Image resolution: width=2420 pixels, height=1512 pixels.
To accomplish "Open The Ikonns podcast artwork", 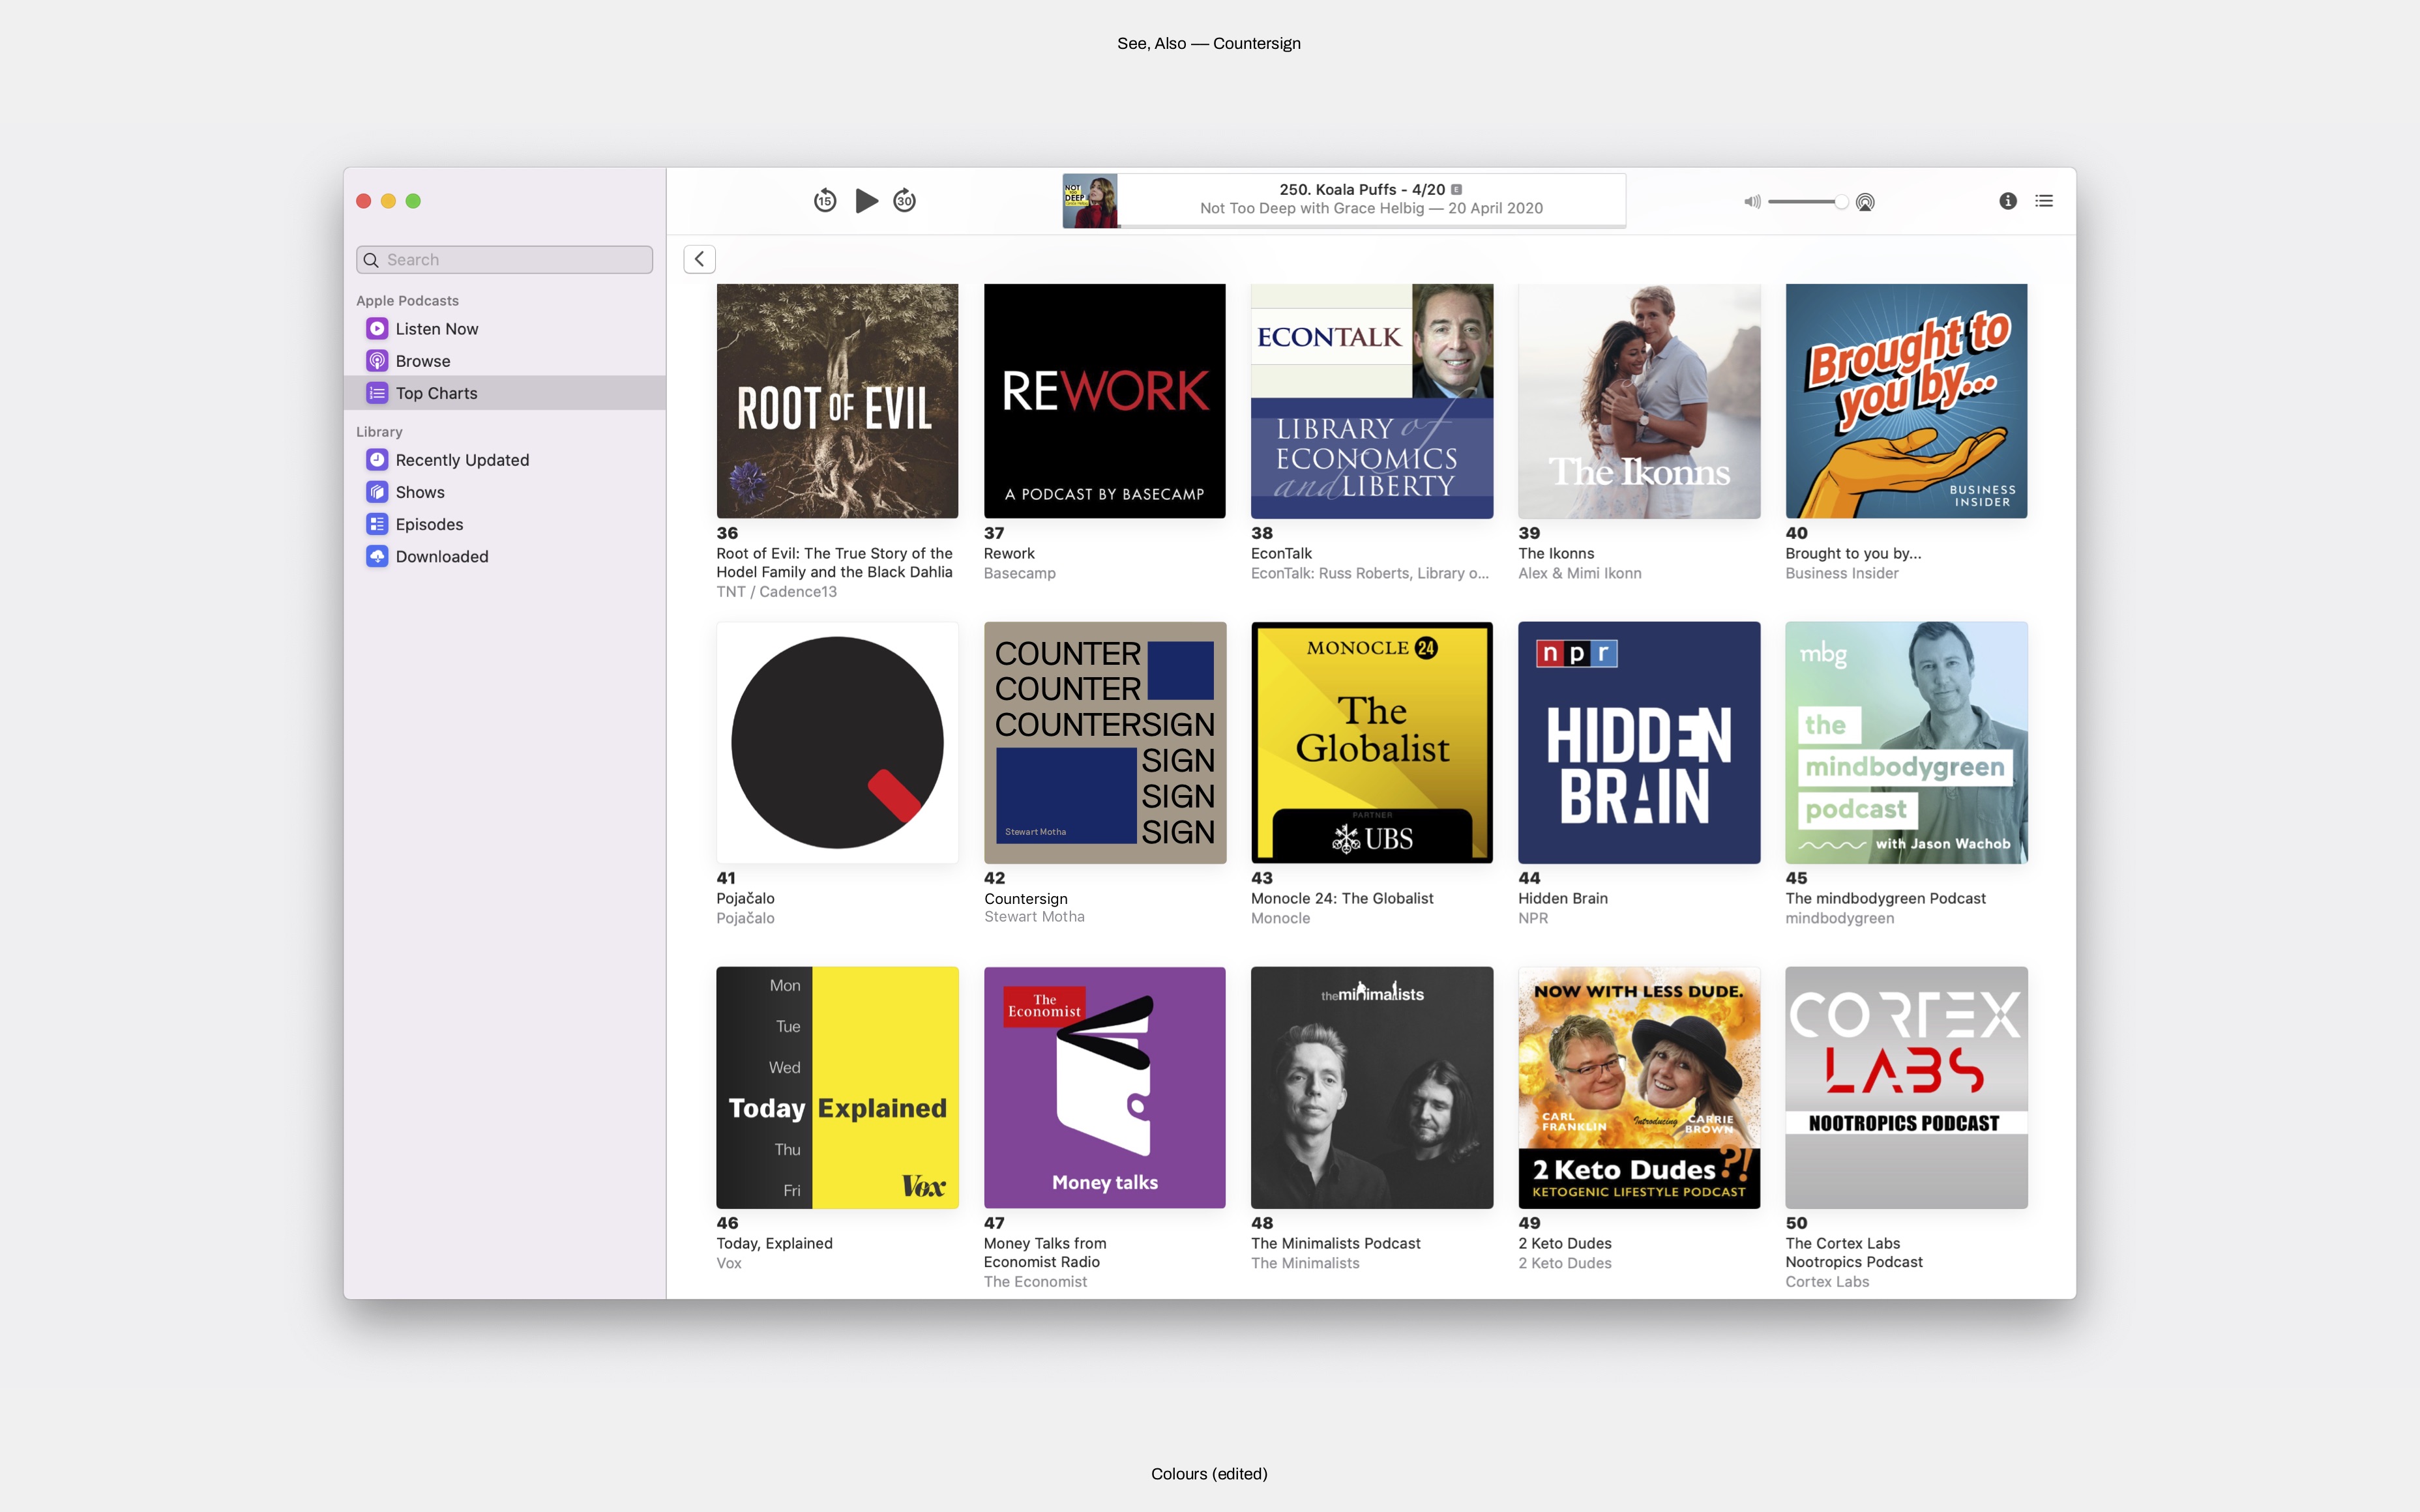I will click(1639, 401).
